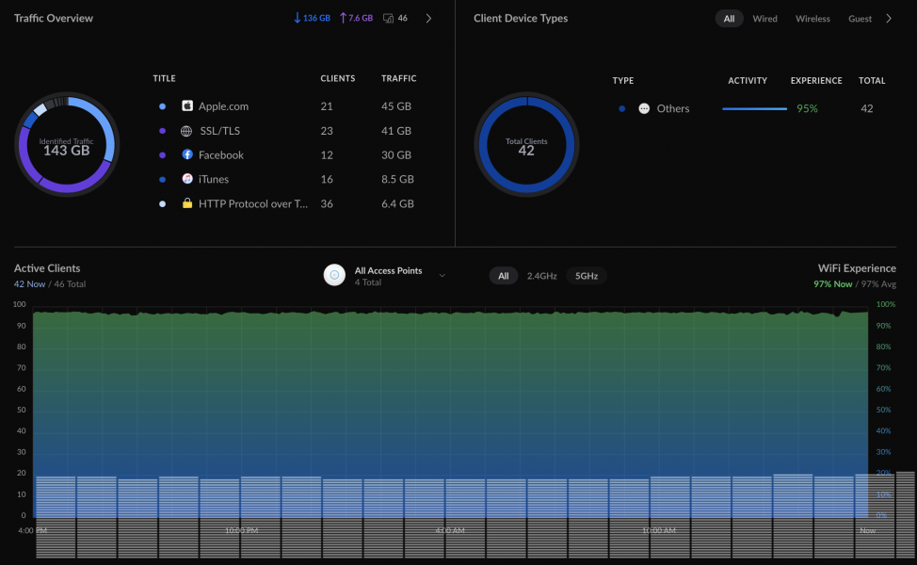Click the clients count icon showing 46
Screen dimensions: 917x565
point(388,18)
